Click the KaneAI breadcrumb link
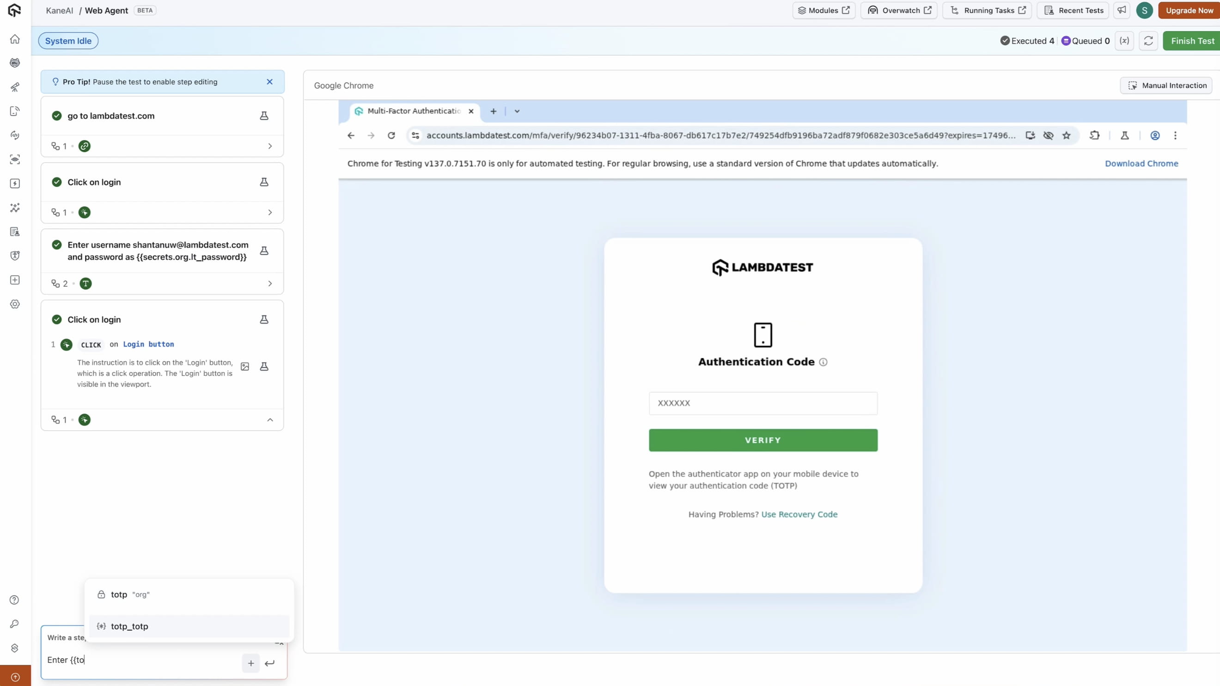This screenshot has width=1220, height=686. 60,10
